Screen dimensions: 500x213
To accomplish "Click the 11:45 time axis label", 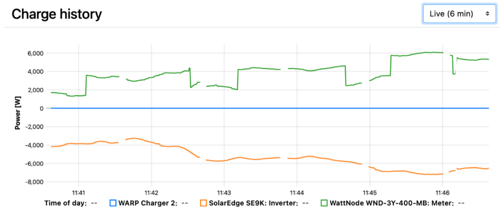I will tap(369, 192).
